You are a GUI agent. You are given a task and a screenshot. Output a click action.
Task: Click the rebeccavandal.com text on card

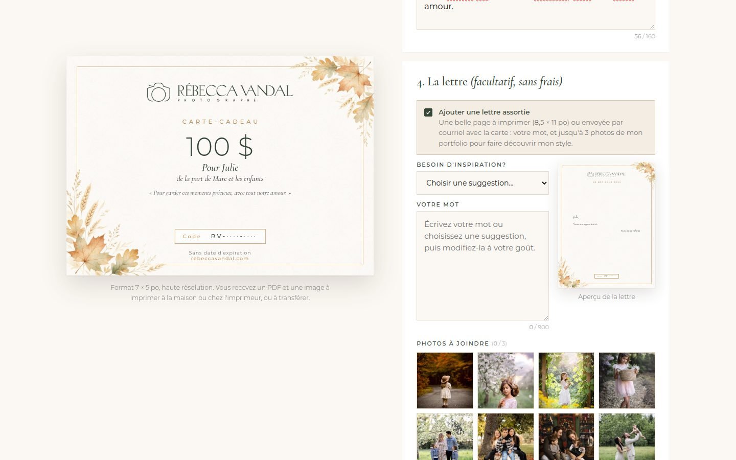click(x=220, y=259)
